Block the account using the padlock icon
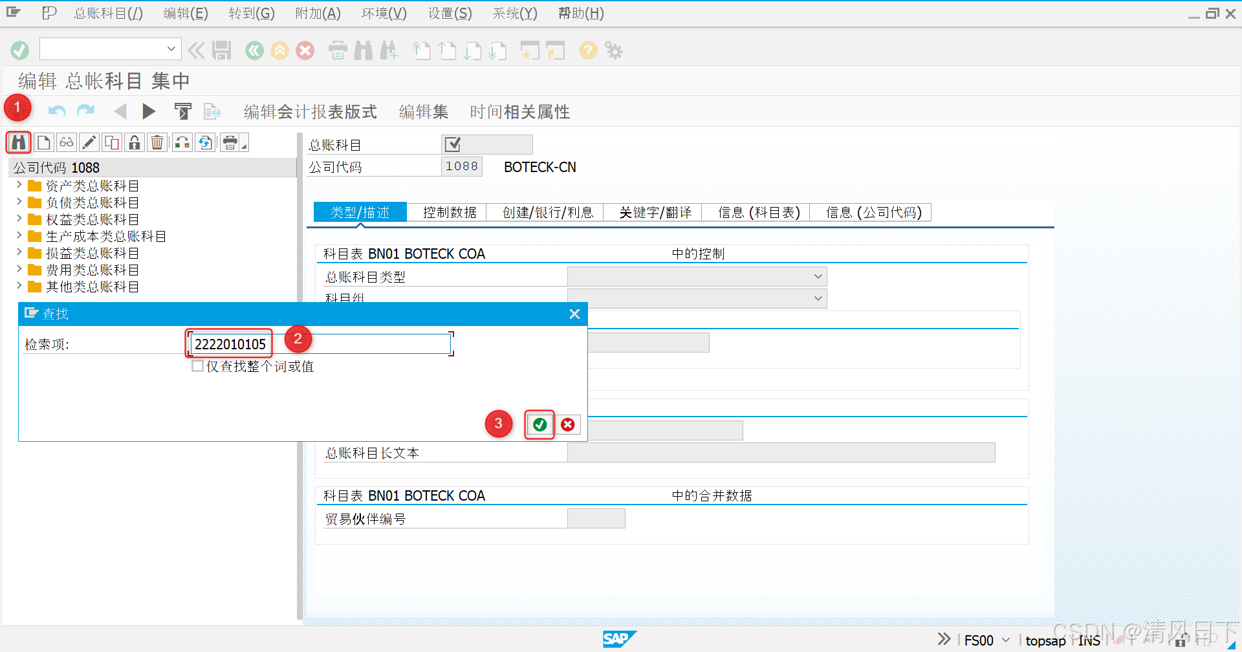The image size is (1242, 652). pos(134,142)
